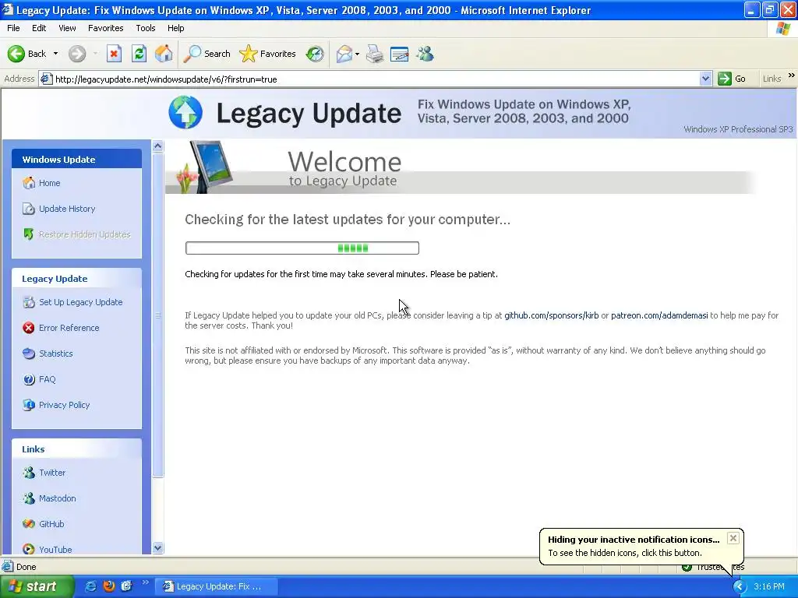Open the Edit menu

[39, 28]
